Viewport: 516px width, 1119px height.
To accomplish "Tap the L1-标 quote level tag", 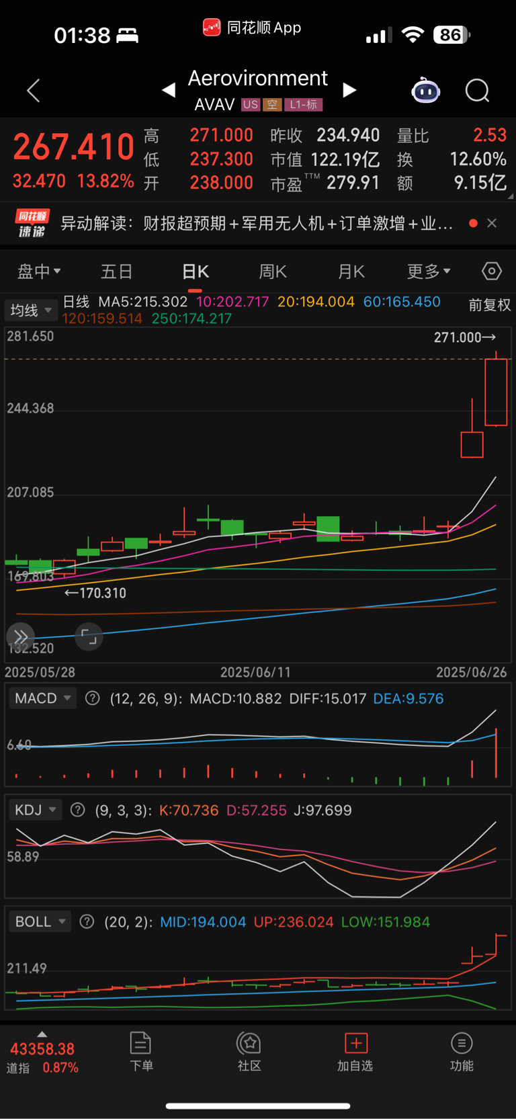I will click(304, 104).
